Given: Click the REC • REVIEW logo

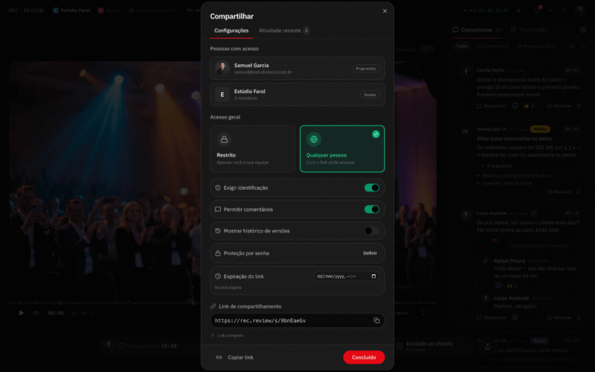Looking at the screenshot, I should (26, 10).
